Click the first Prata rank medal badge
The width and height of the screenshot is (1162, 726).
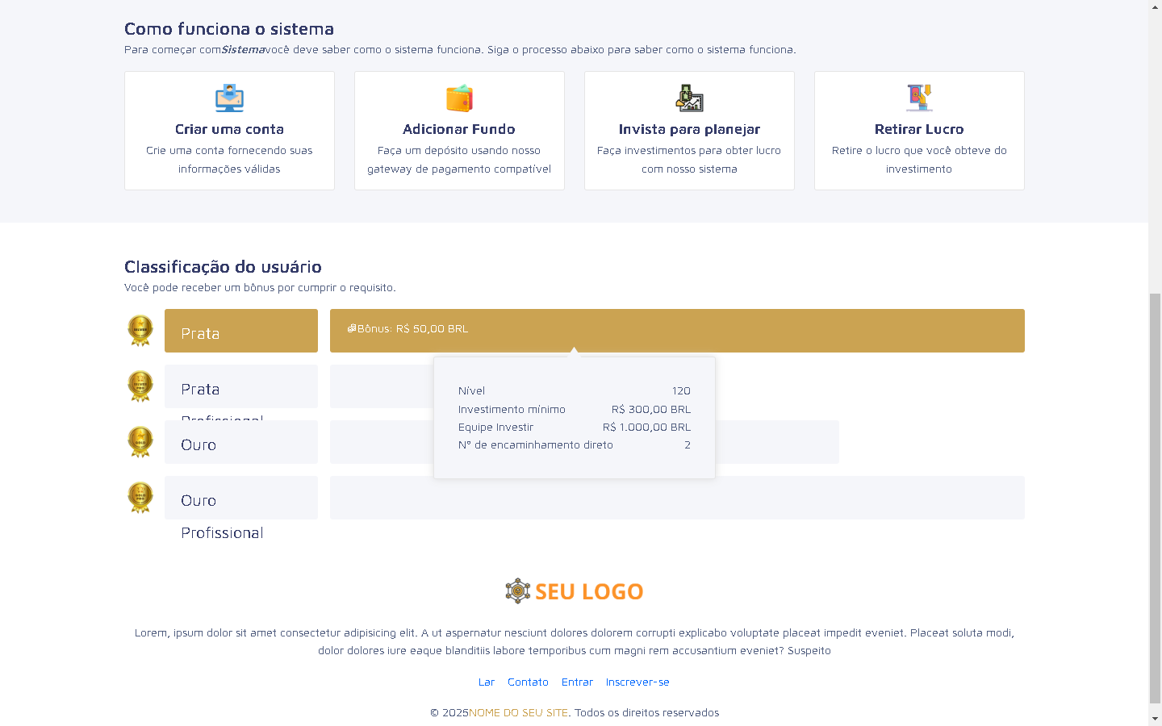coord(140,330)
